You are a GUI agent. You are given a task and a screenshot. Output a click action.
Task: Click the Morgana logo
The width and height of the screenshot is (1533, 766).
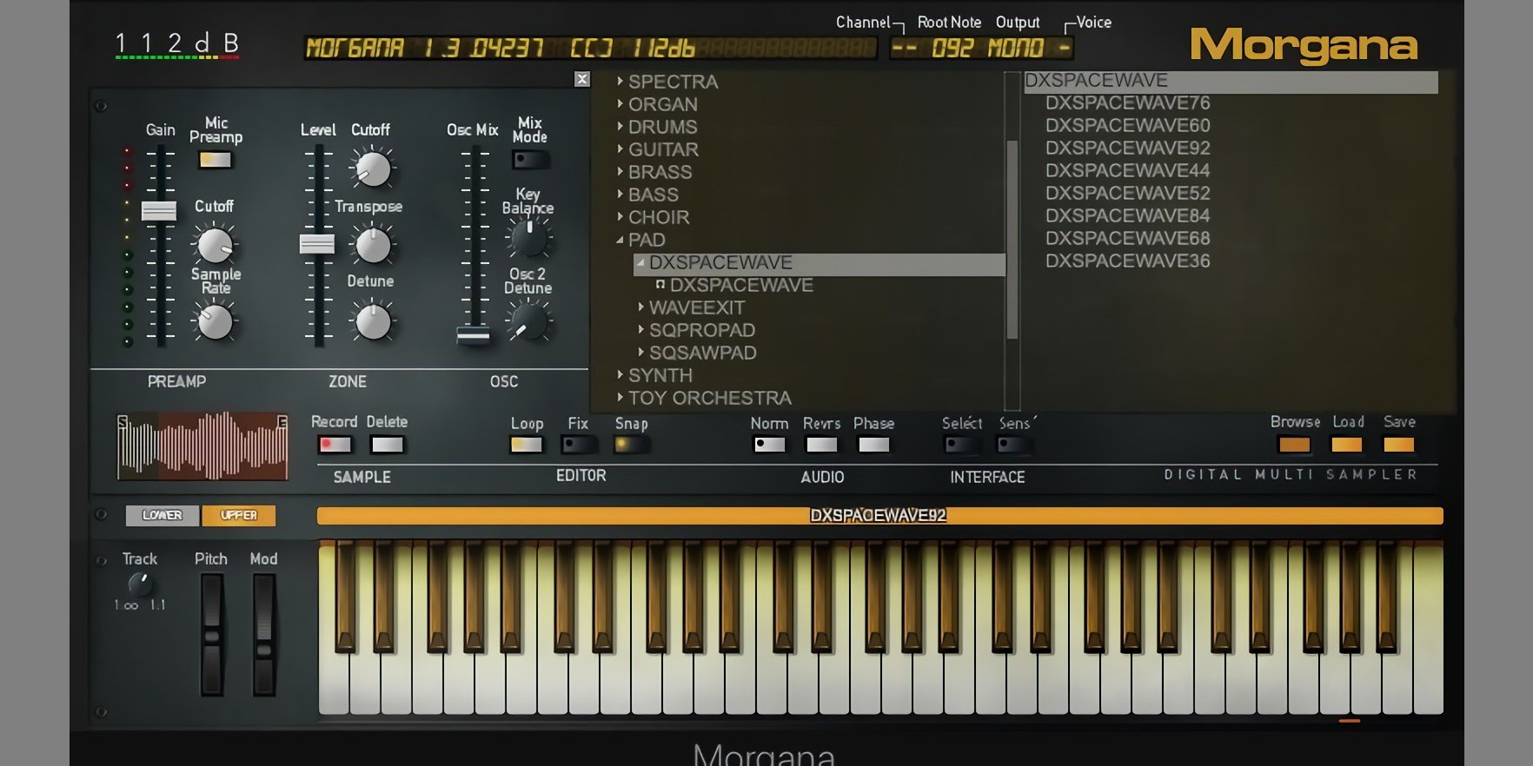1304,45
